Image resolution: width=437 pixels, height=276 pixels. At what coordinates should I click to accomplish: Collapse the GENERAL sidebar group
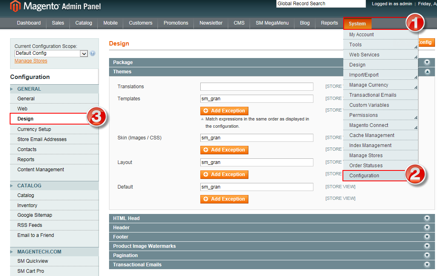click(x=55, y=89)
